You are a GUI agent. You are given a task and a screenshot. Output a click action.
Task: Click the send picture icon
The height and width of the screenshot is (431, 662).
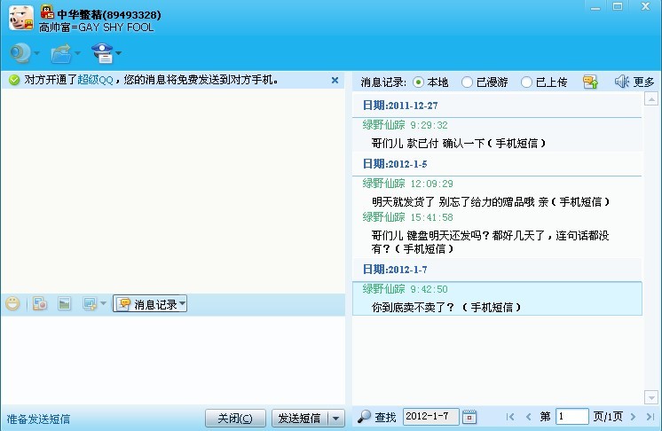tap(65, 303)
